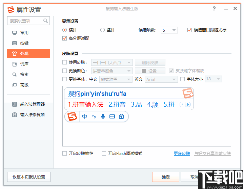Open 常用 settings page
This screenshot has height=189, width=244.
pos(28,33)
